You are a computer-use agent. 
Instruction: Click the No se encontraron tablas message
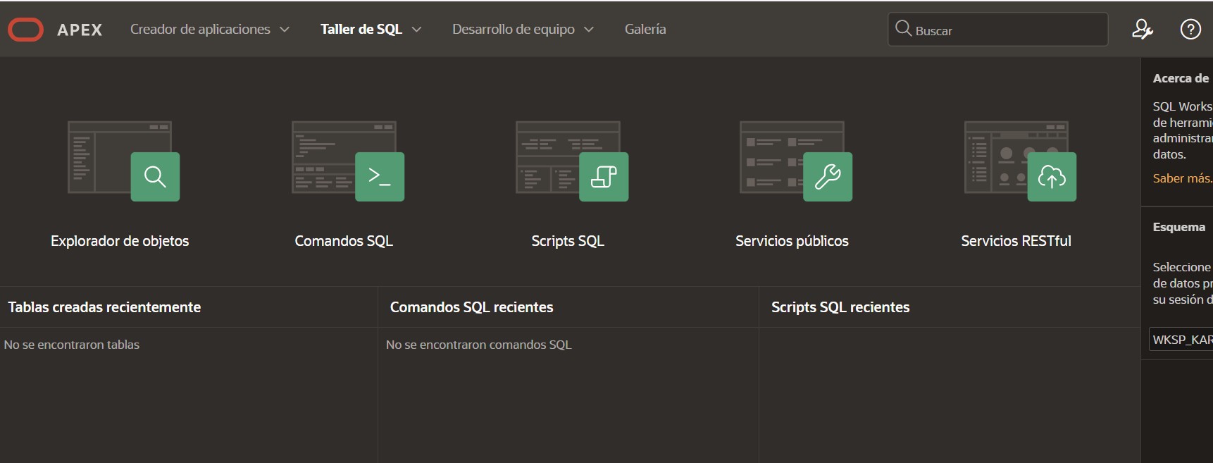72,345
